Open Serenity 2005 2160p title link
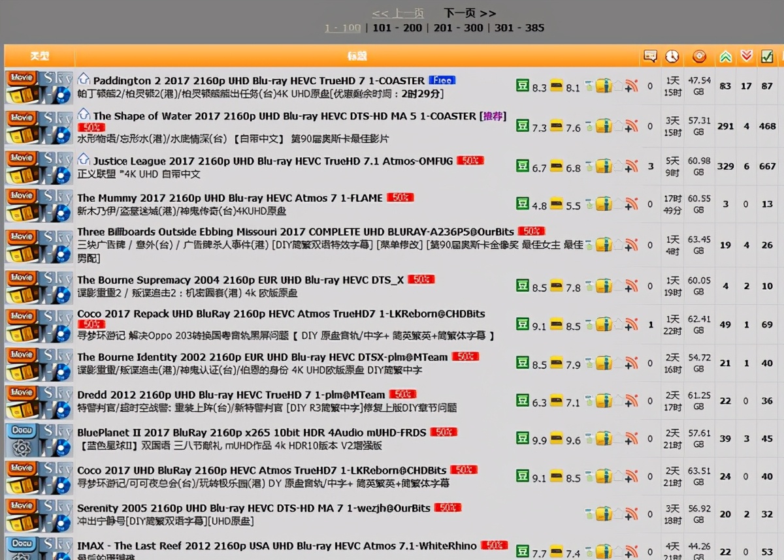Screen dimensions: 784x560 coord(254,508)
